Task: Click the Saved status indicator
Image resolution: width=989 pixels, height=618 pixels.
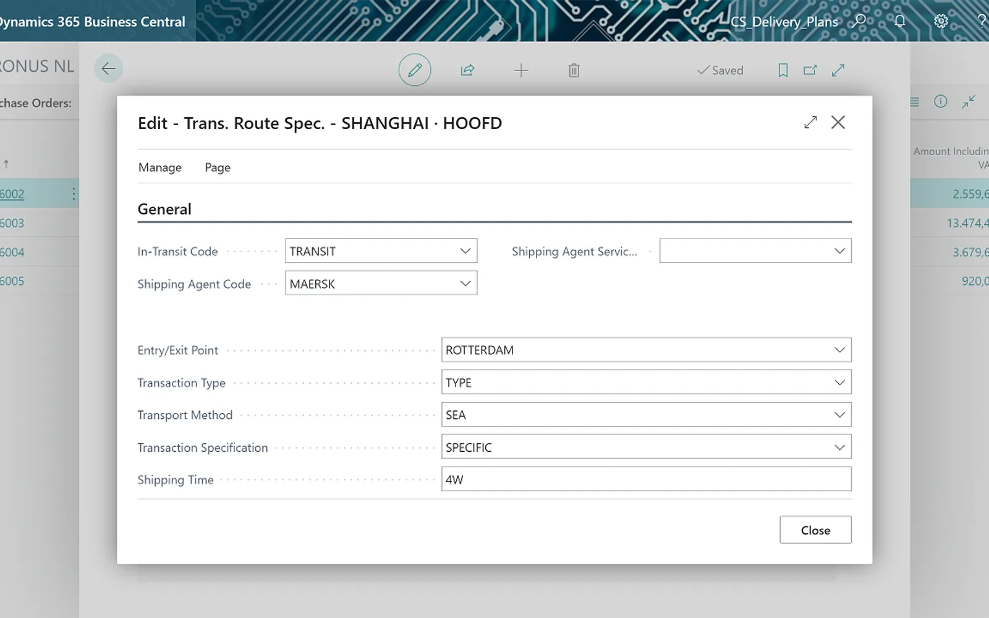Action: point(720,70)
